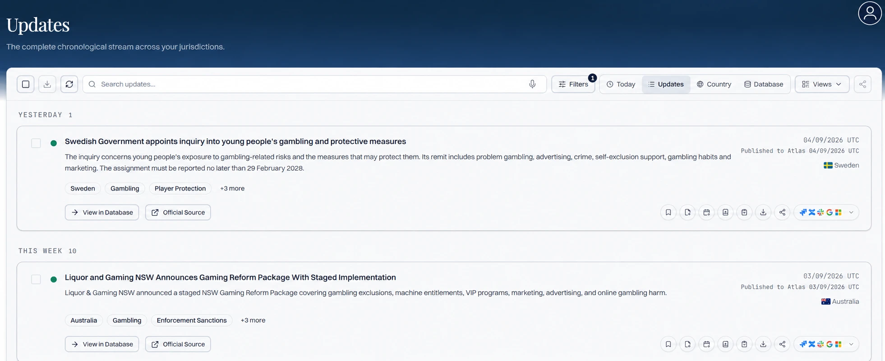Download the Liquor and Gaming NSW update
Screen dimensions: 885x361
(x=763, y=344)
